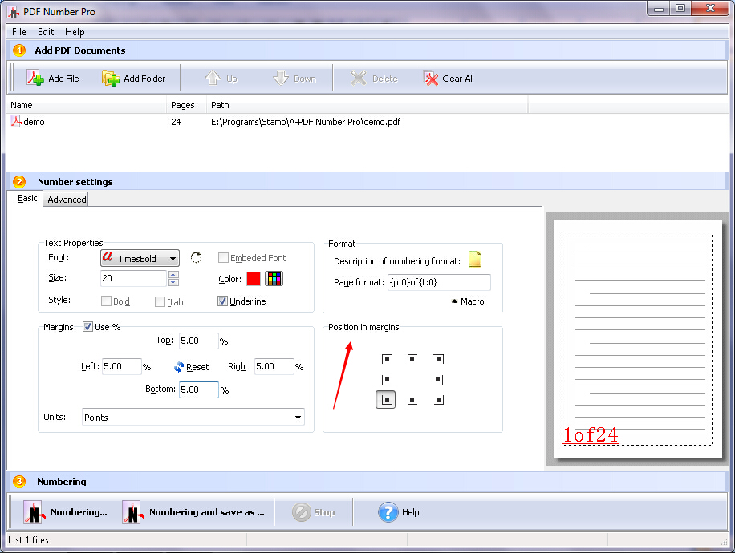Click the refresh font list icon
This screenshot has height=553, width=735.
(196, 257)
